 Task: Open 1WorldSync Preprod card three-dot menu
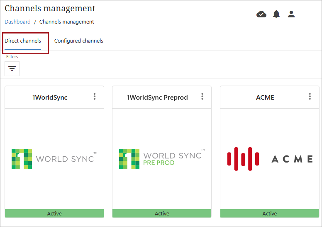point(202,97)
